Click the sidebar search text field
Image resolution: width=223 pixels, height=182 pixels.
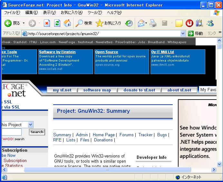[12, 132]
